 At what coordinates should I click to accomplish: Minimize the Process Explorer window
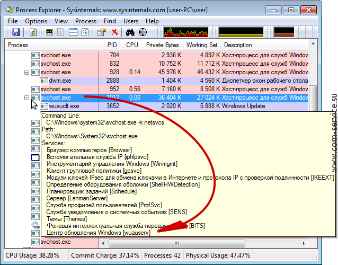coord(274,10)
